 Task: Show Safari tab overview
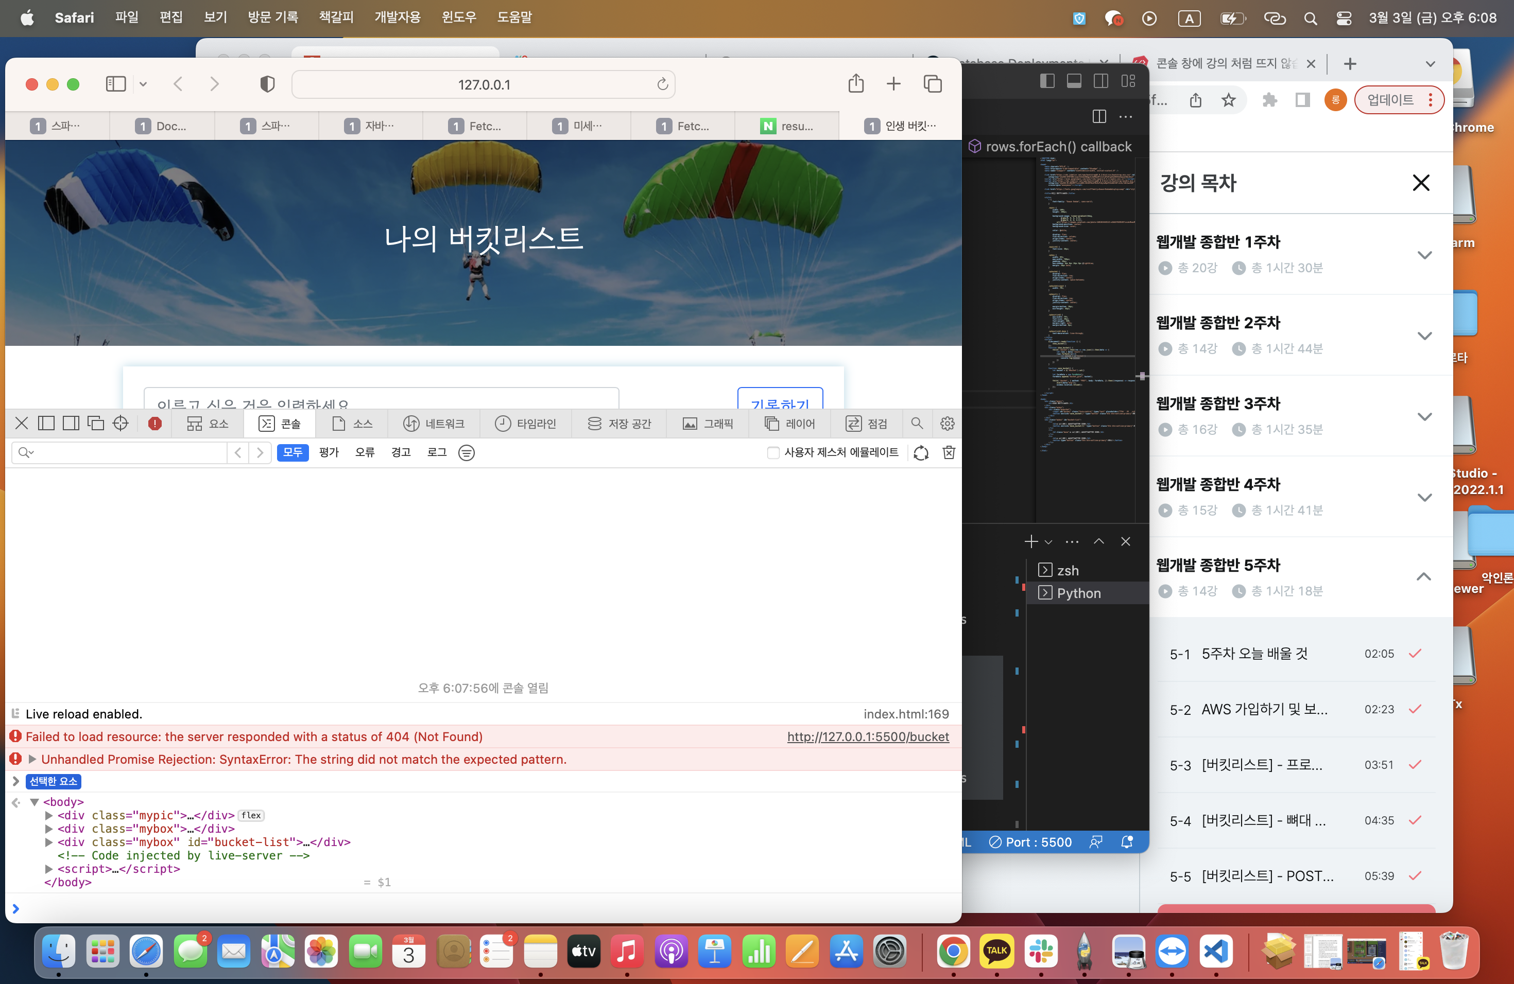tap(932, 84)
